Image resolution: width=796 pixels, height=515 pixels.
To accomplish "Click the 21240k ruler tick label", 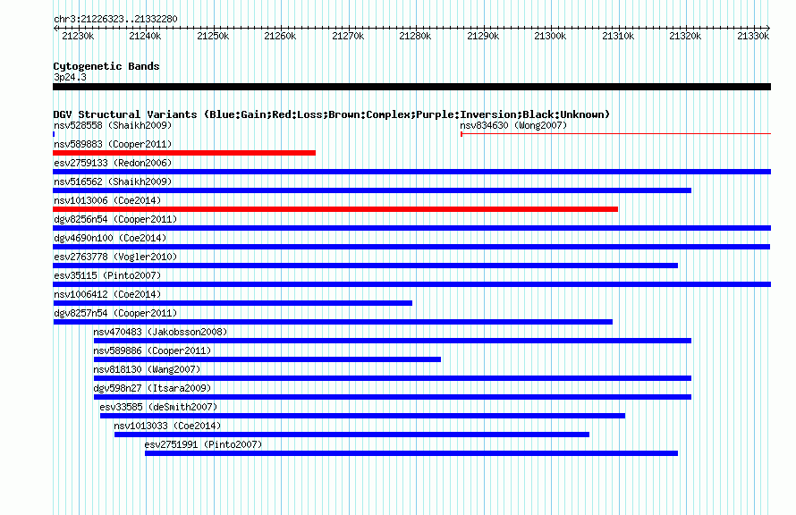I will [x=145, y=36].
